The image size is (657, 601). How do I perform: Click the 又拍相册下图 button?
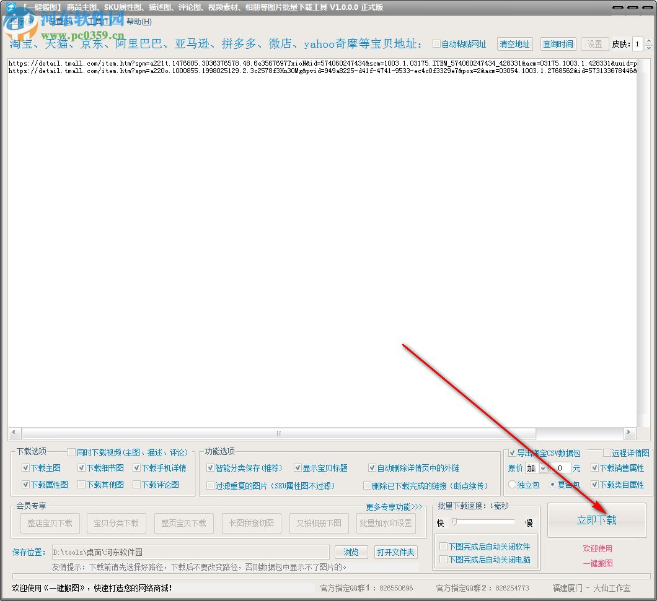click(x=319, y=523)
